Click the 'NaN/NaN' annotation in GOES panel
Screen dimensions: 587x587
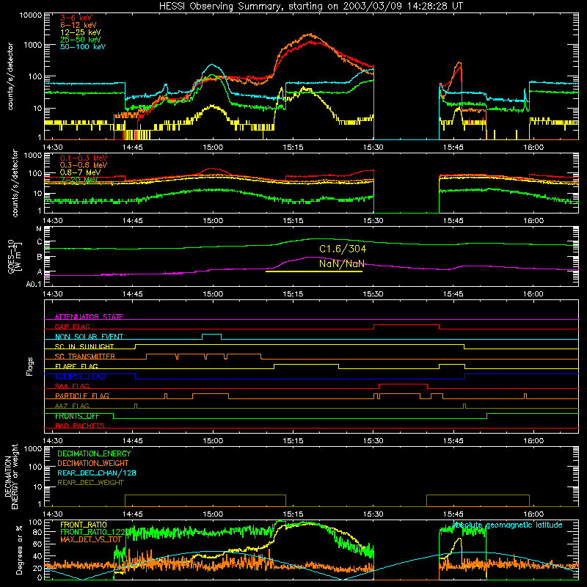342,263
